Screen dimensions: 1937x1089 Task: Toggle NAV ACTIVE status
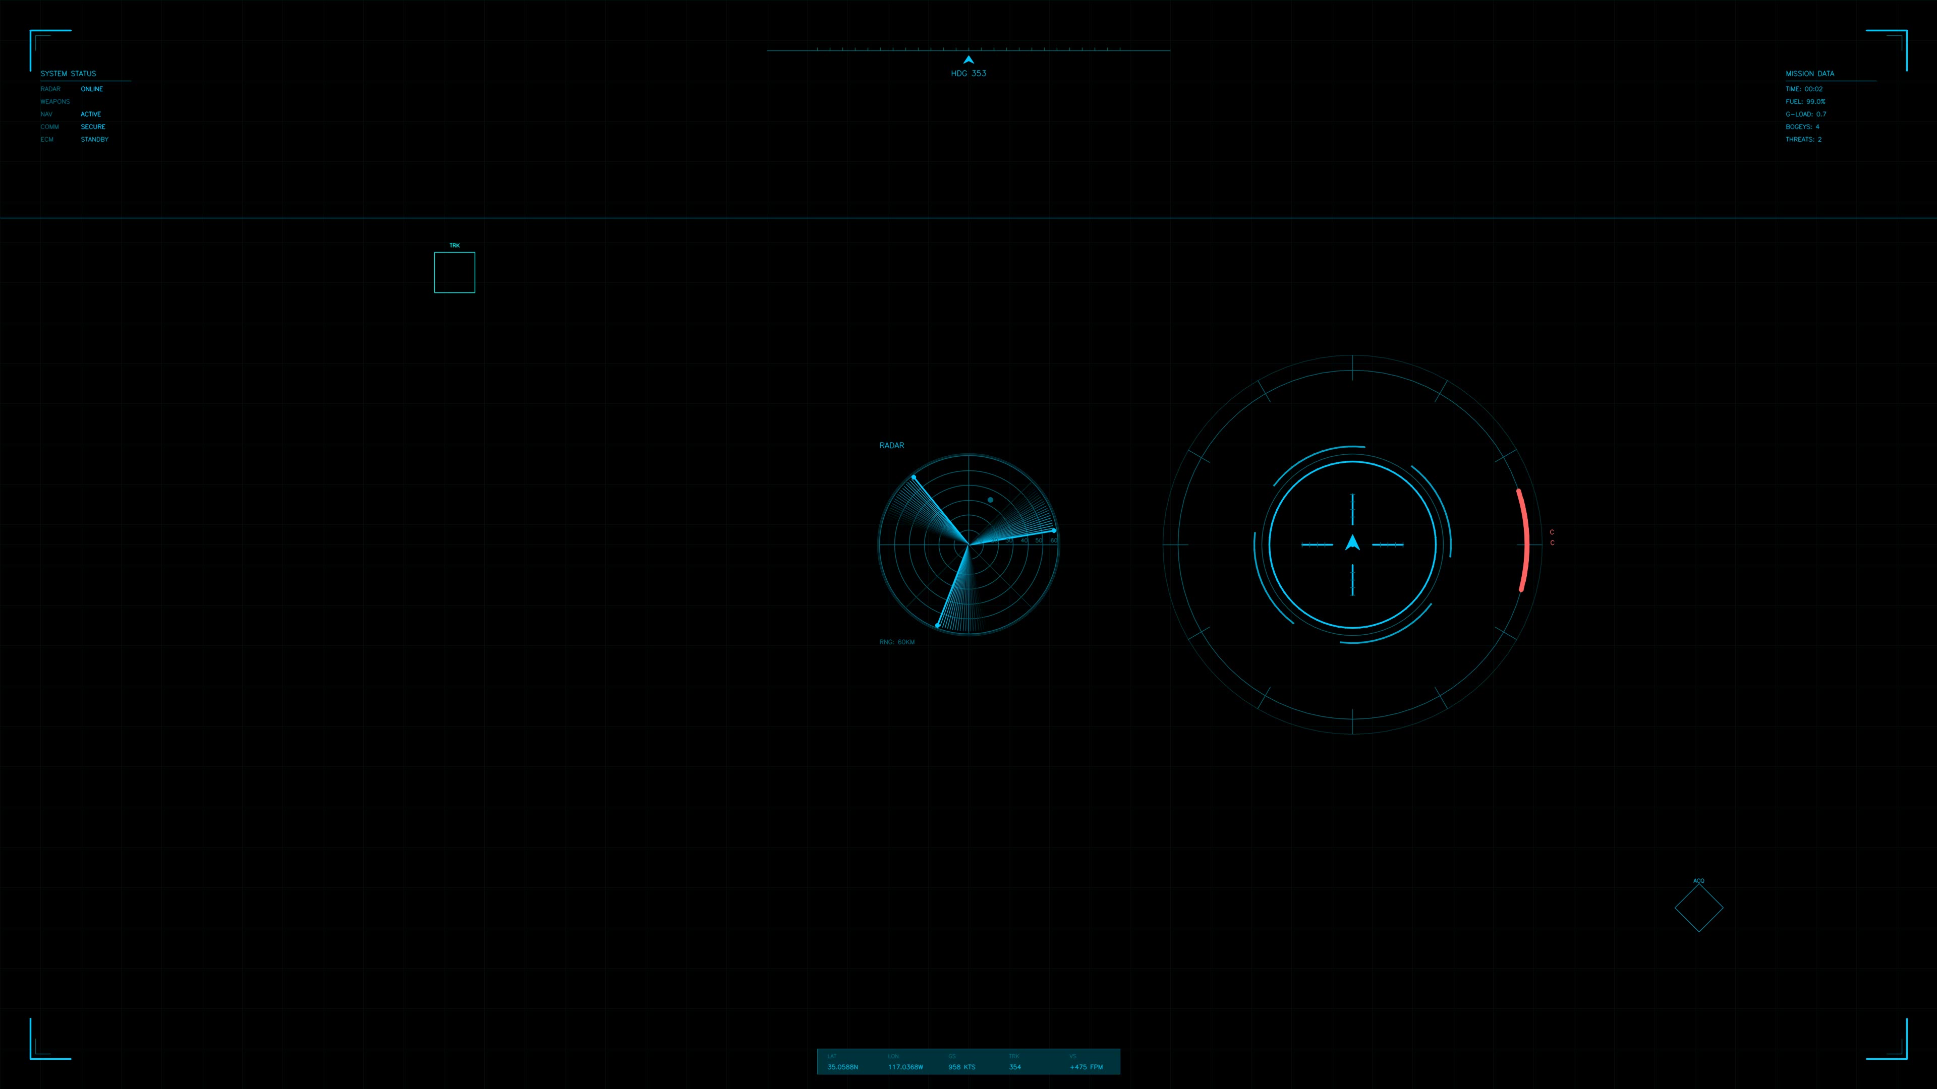(90, 114)
